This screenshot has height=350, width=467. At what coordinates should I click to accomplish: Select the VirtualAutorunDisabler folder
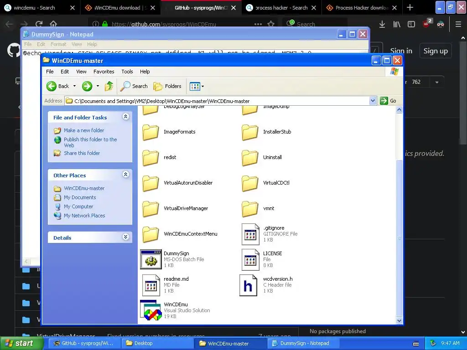[x=177, y=183]
